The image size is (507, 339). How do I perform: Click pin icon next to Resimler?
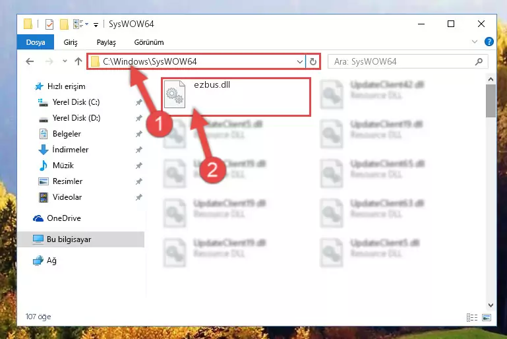click(x=138, y=181)
